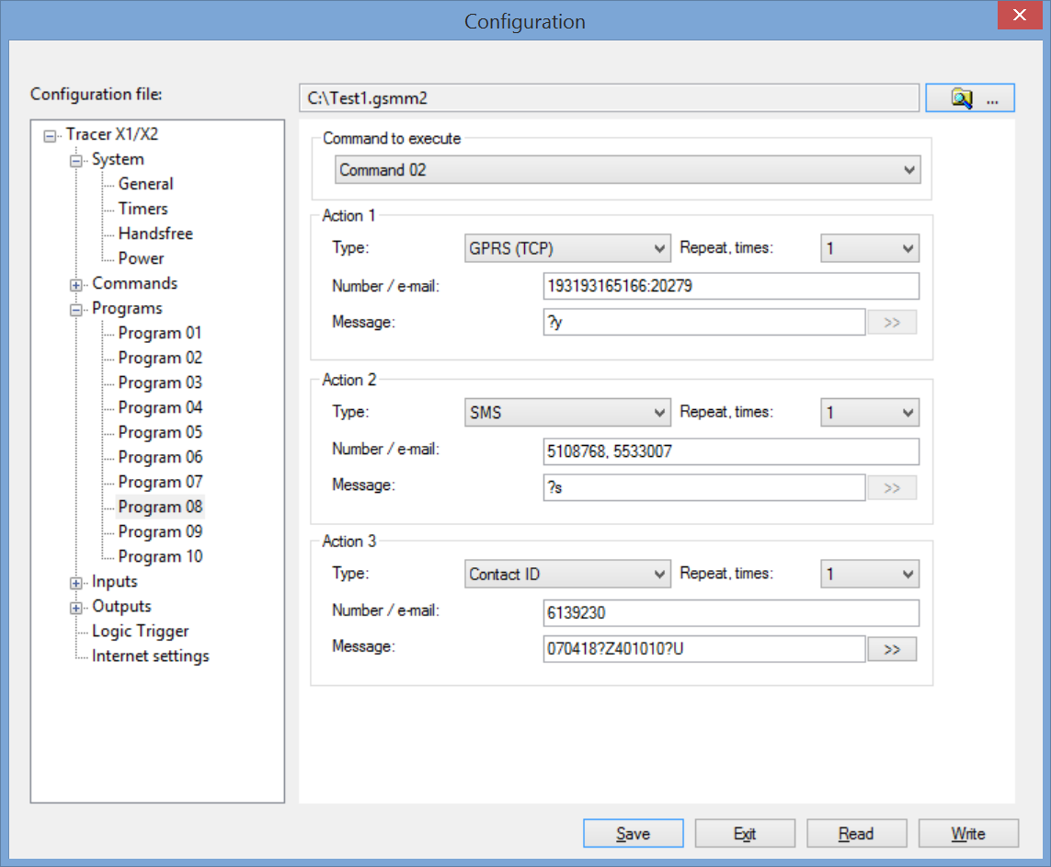
Task: Select the Outputs tree node
Action: 121,606
